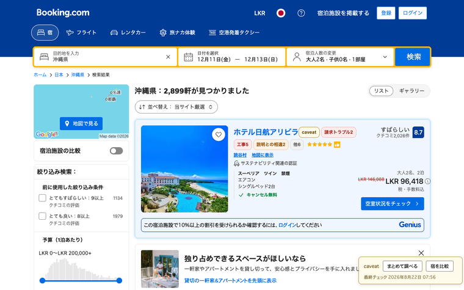
Task: Check the とても良い：8以上 filter
Action: (42, 216)
